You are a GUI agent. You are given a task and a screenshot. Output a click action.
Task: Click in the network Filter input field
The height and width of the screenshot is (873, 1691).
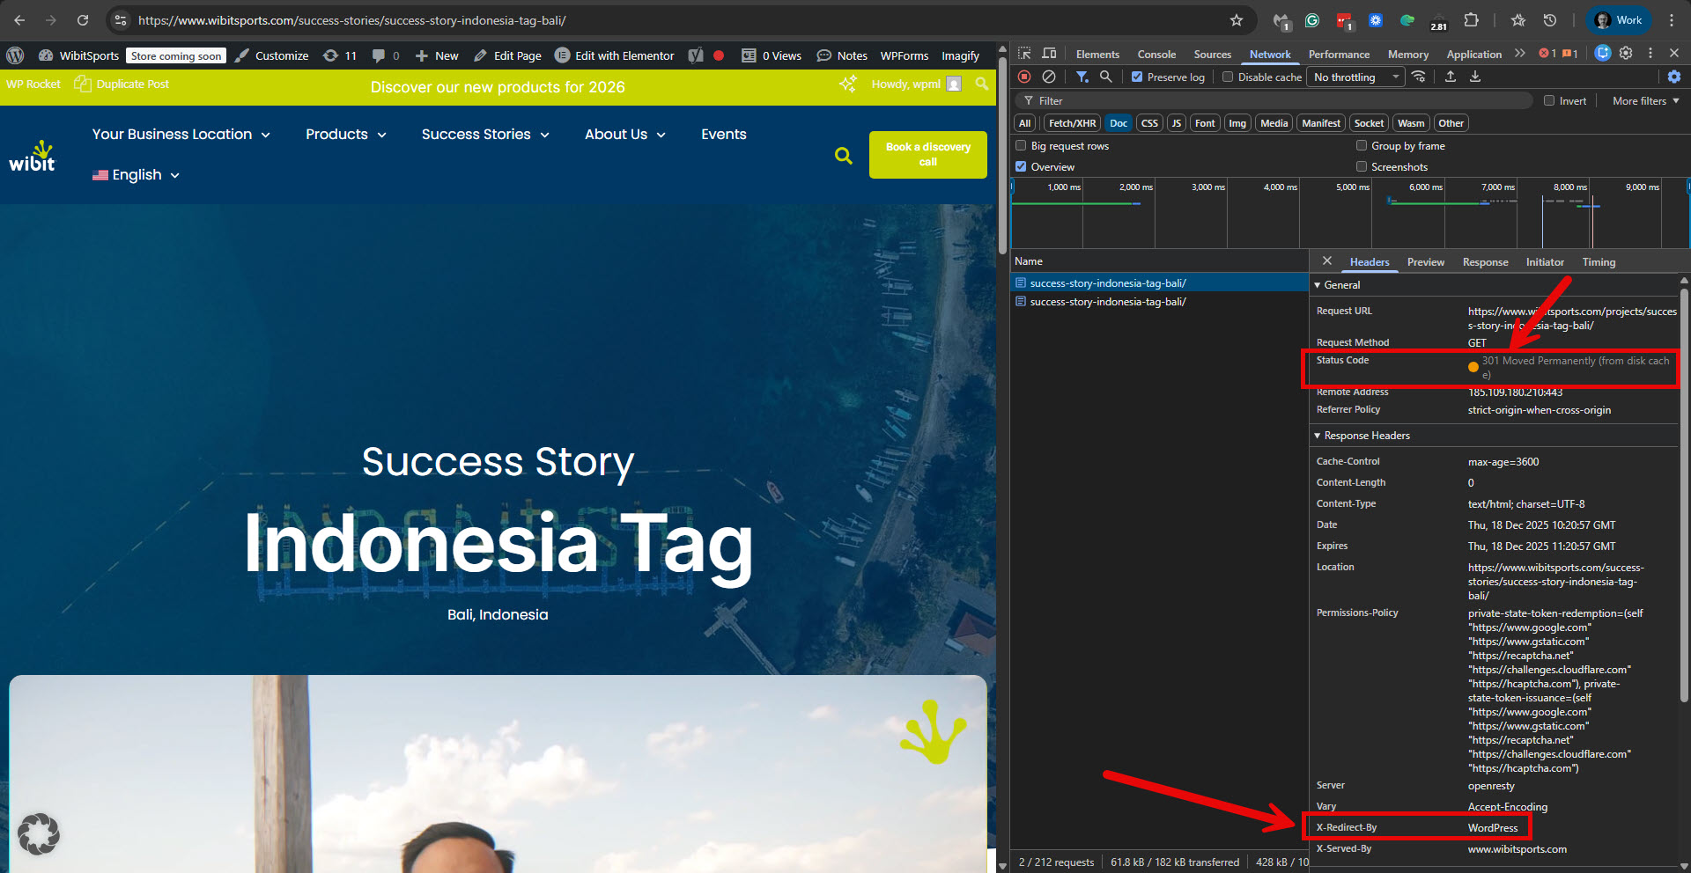point(1277,101)
